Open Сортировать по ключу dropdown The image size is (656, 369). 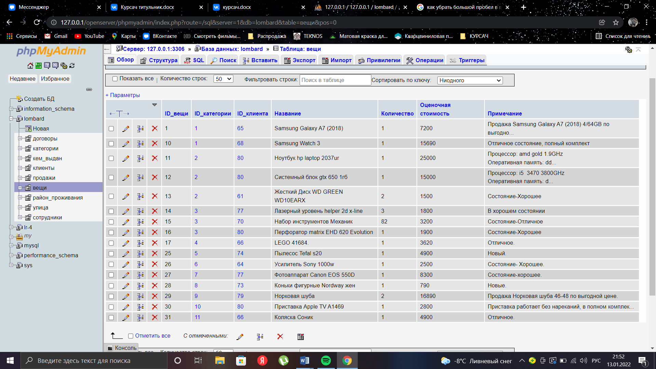(470, 80)
